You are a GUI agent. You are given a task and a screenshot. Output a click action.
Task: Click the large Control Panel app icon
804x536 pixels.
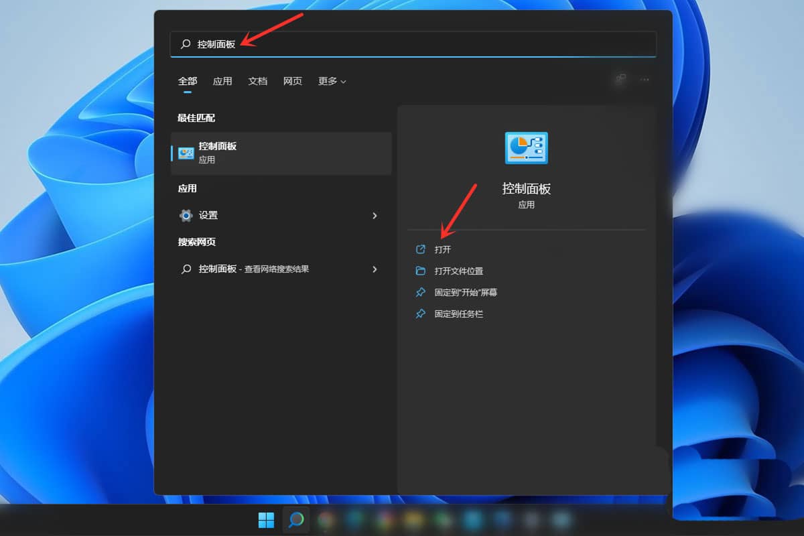527,148
